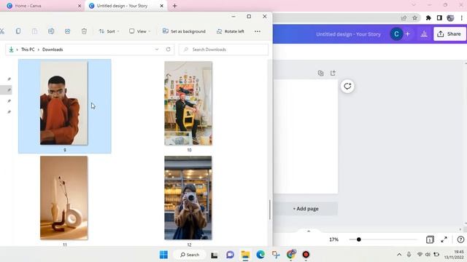Screen dimensions: 467x262
Task: Click the Share icon in Explorer toolbar
Action: click(x=68, y=31)
